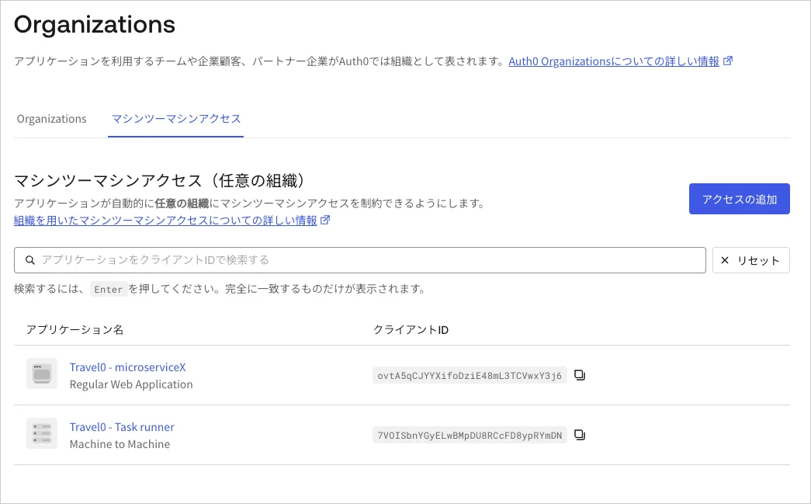
Task: Click the Travel0 - Task runner server icon
Action: point(42,433)
